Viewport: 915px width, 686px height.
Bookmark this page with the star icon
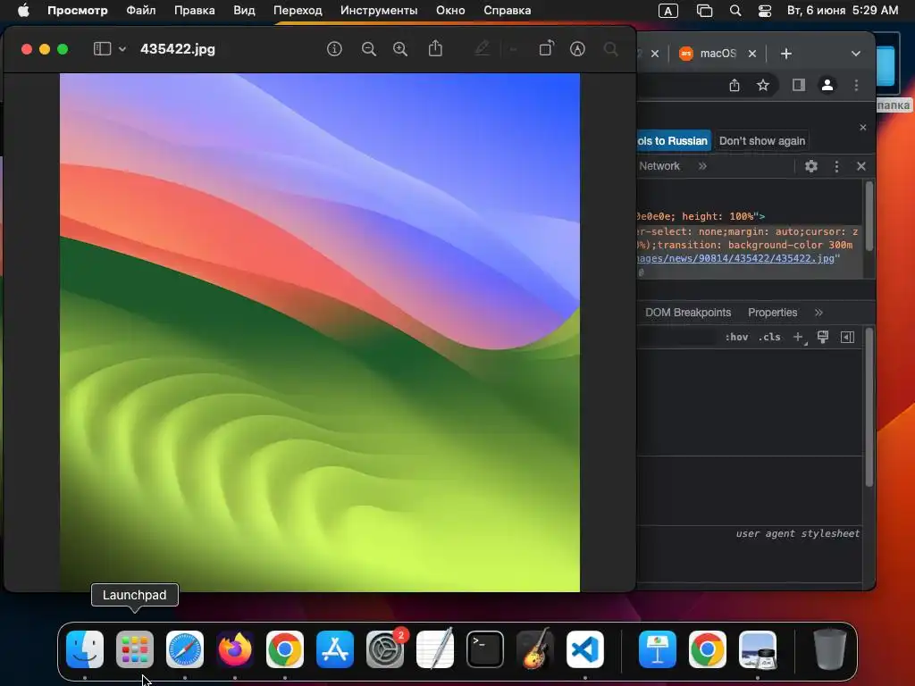(x=763, y=85)
